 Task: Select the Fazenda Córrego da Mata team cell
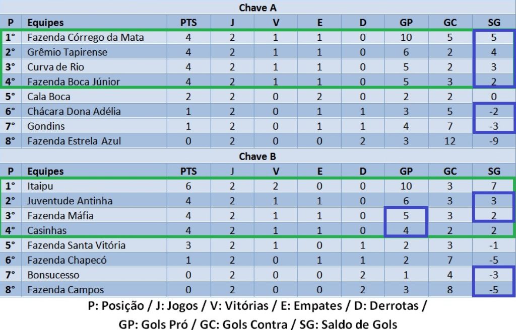[85, 37]
